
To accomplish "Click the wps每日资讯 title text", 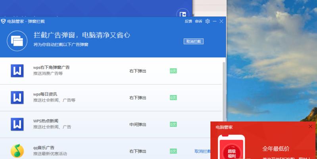I will [x=45, y=94].
